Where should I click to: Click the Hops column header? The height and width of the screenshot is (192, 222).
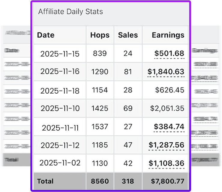[100, 35]
